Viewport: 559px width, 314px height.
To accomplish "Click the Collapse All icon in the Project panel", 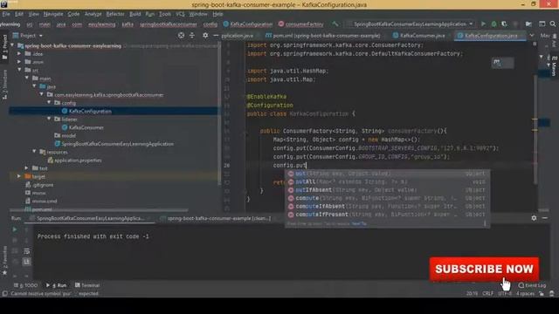I will 192,35.
